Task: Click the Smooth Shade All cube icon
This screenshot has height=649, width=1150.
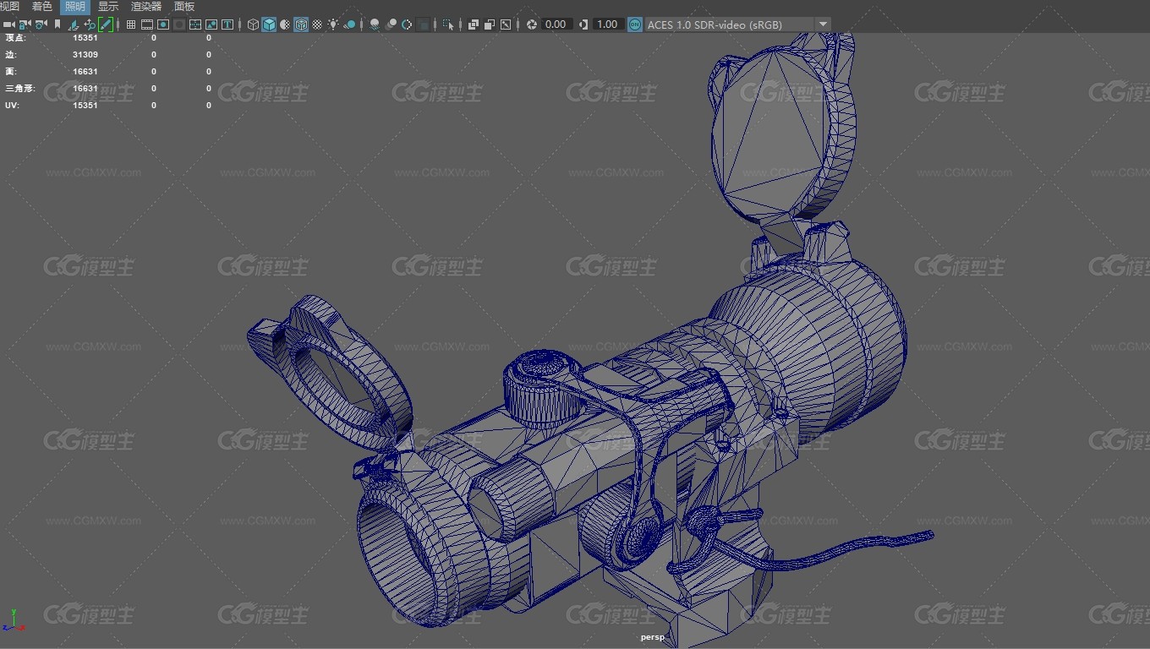Action: (x=269, y=25)
